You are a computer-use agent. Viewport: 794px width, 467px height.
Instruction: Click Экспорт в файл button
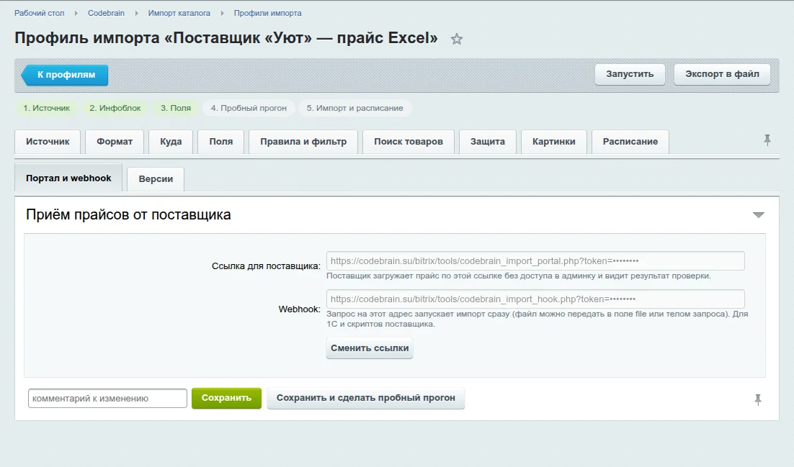click(722, 74)
